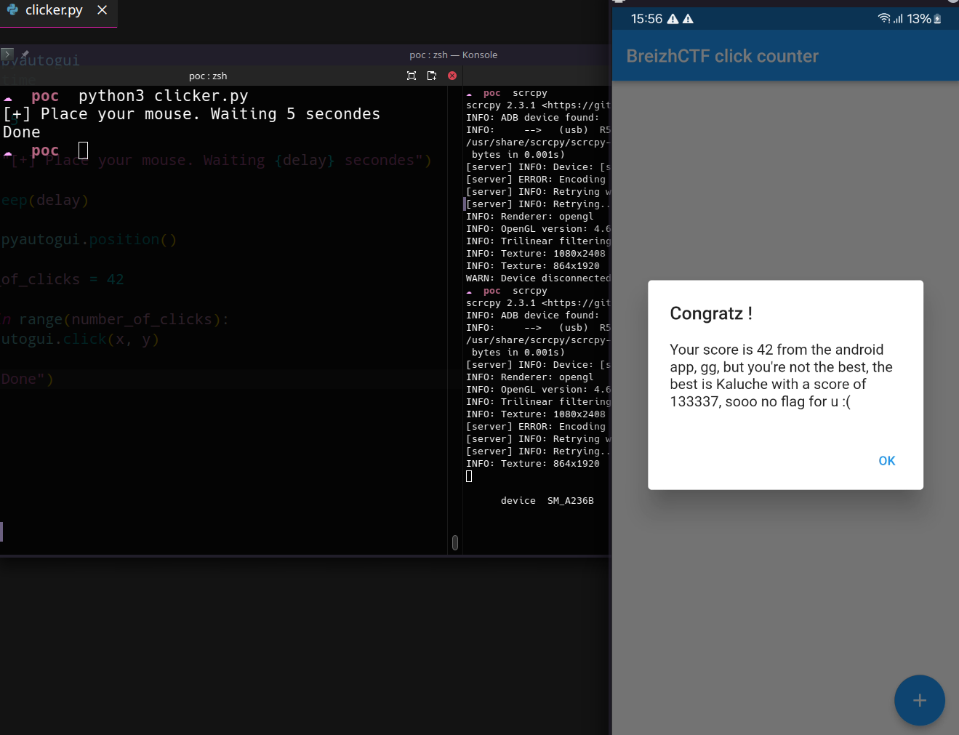Click the Done output line in terminal

pyautogui.click(x=22, y=132)
